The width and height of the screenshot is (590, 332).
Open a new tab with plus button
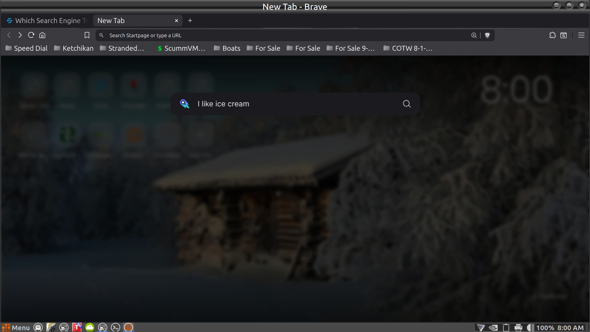tap(190, 21)
